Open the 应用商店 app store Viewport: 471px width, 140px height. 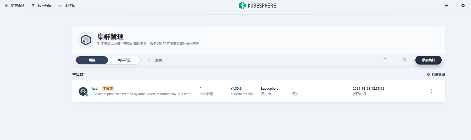click(x=41, y=5)
